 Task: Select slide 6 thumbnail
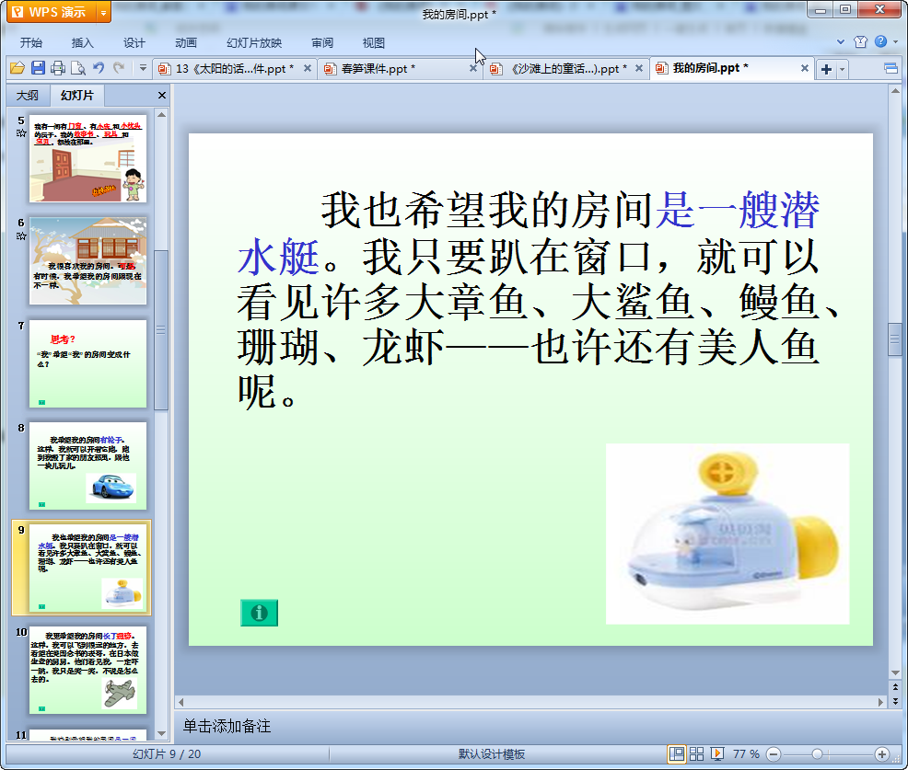point(88,261)
